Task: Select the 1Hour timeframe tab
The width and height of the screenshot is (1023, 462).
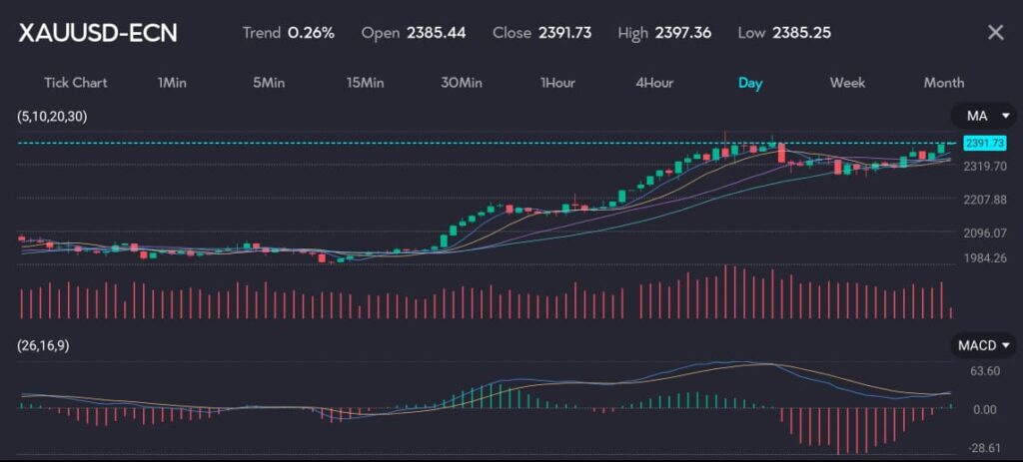Action: click(557, 83)
